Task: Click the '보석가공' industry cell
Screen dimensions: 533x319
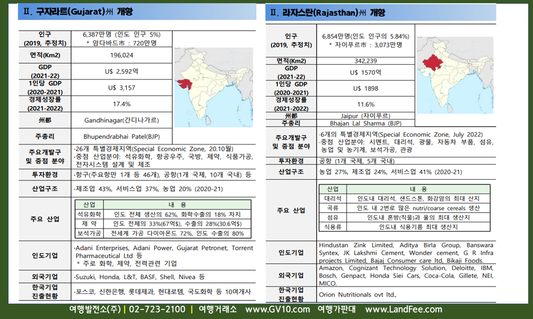Action: (x=89, y=233)
